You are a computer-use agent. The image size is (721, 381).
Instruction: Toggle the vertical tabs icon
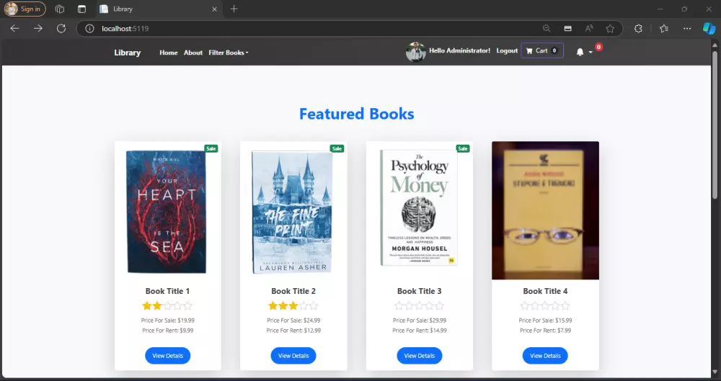[x=82, y=9]
